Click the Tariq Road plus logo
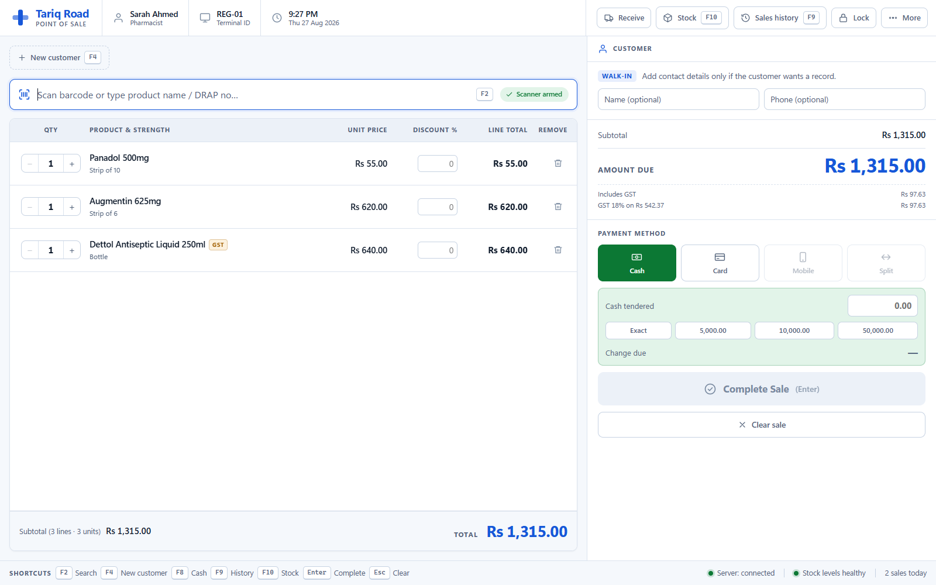 point(20,18)
